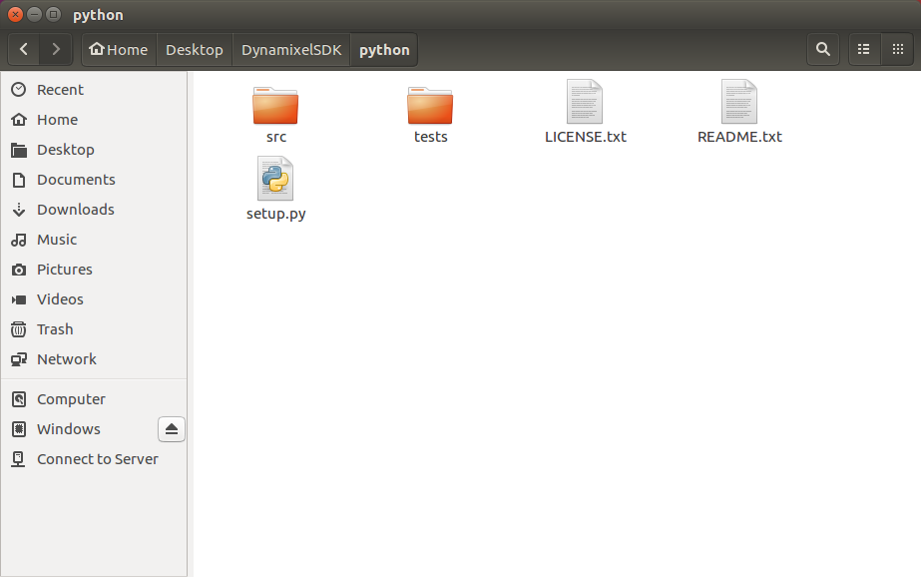This screenshot has width=921, height=577.
Task: Navigate to Desktop in the path bar
Action: (x=195, y=49)
